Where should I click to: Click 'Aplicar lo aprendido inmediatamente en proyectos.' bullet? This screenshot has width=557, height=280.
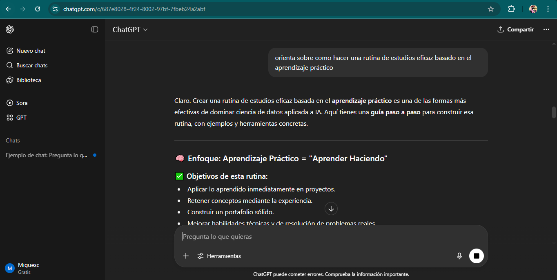click(261, 189)
